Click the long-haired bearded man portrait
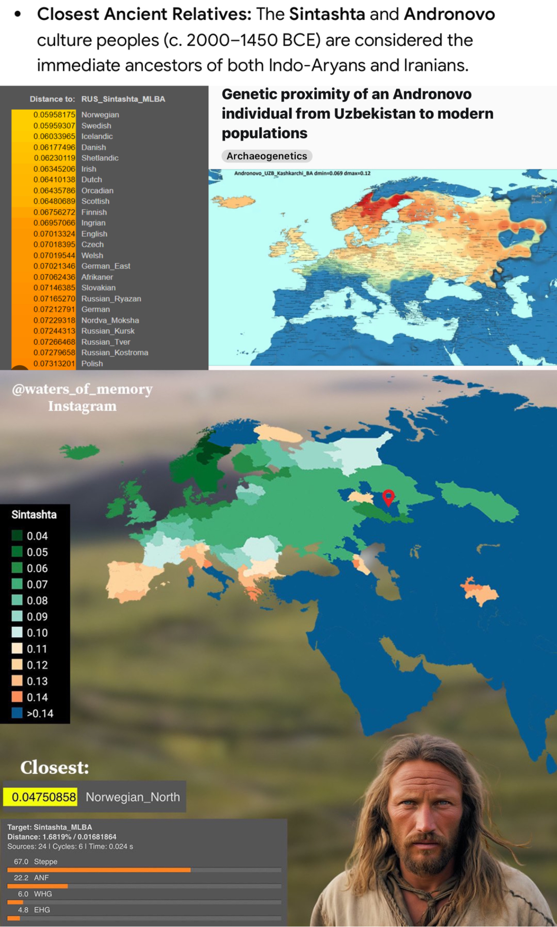Image resolution: width=557 pixels, height=927 pixels. pyautogui.click(x=434, y=831)
